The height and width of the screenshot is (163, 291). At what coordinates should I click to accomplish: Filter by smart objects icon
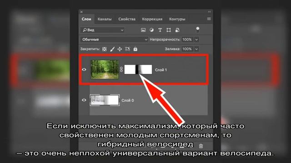click(177, 30)
